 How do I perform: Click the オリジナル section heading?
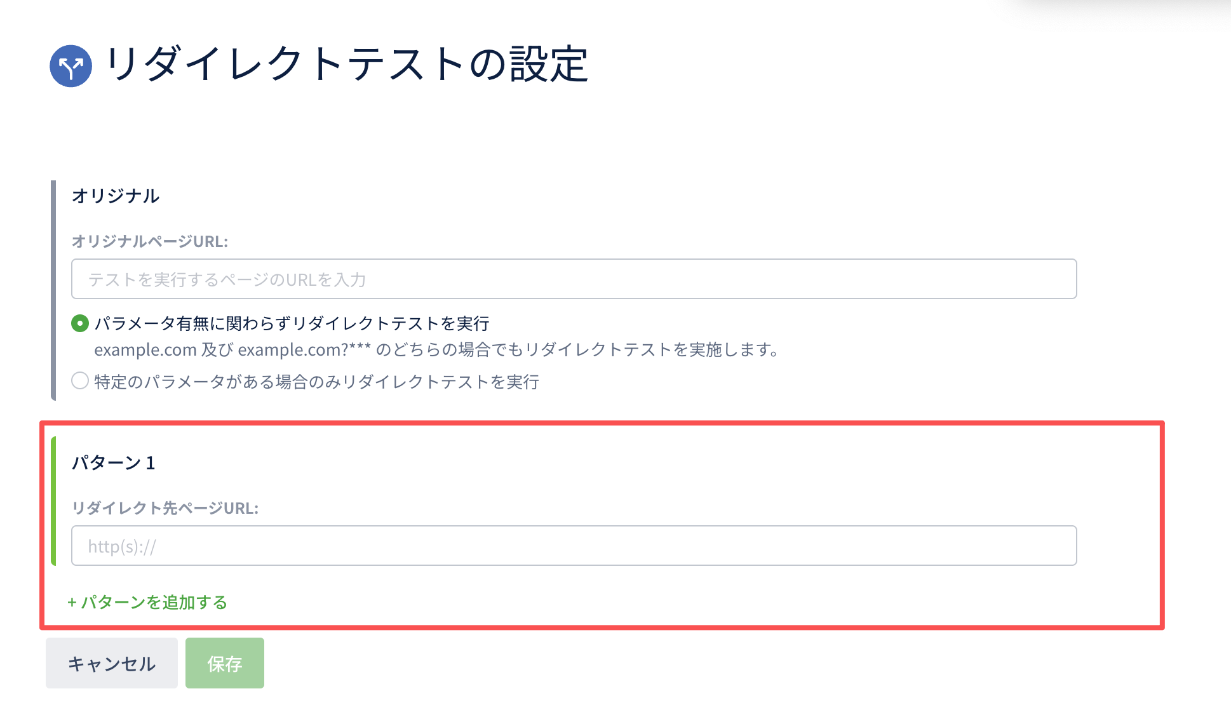tap(115, 196)
